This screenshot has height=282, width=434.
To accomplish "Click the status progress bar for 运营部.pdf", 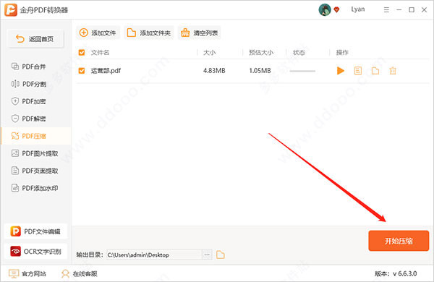I will click(x=302, y=71).
